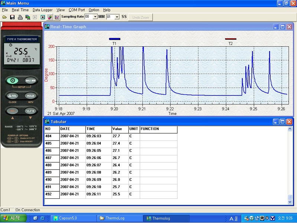
Task: Open the Data Logger menu
Action: [x=42, y=10]
